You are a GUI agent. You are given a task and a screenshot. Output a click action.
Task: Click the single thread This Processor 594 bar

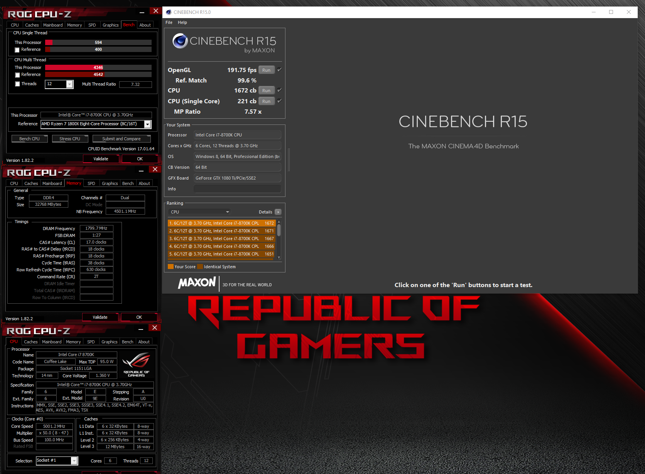click(x=98, y=42)
